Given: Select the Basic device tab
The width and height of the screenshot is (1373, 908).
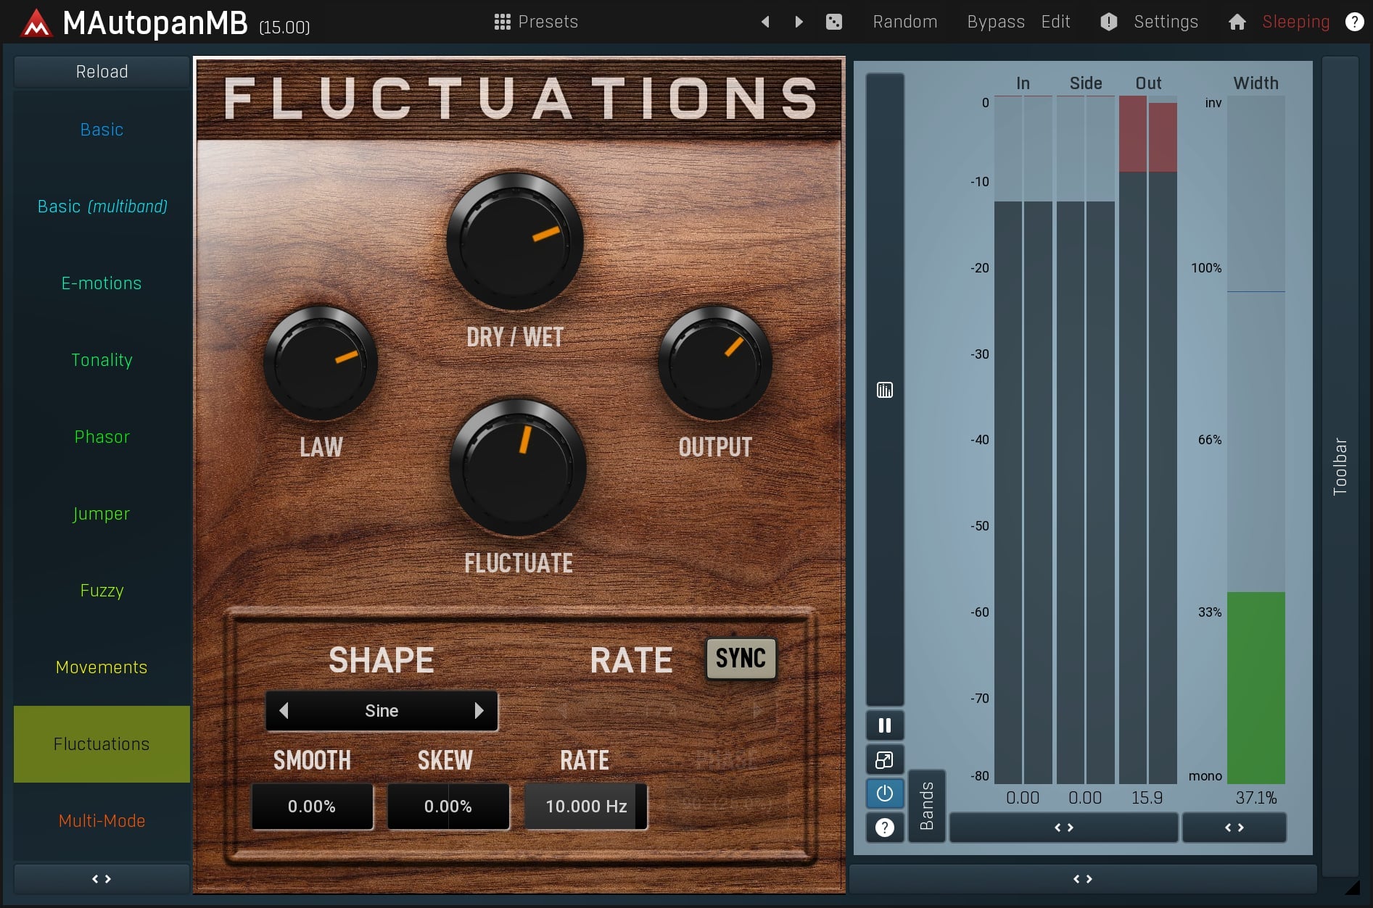Looking at the screenshot, I should (102, 130).
